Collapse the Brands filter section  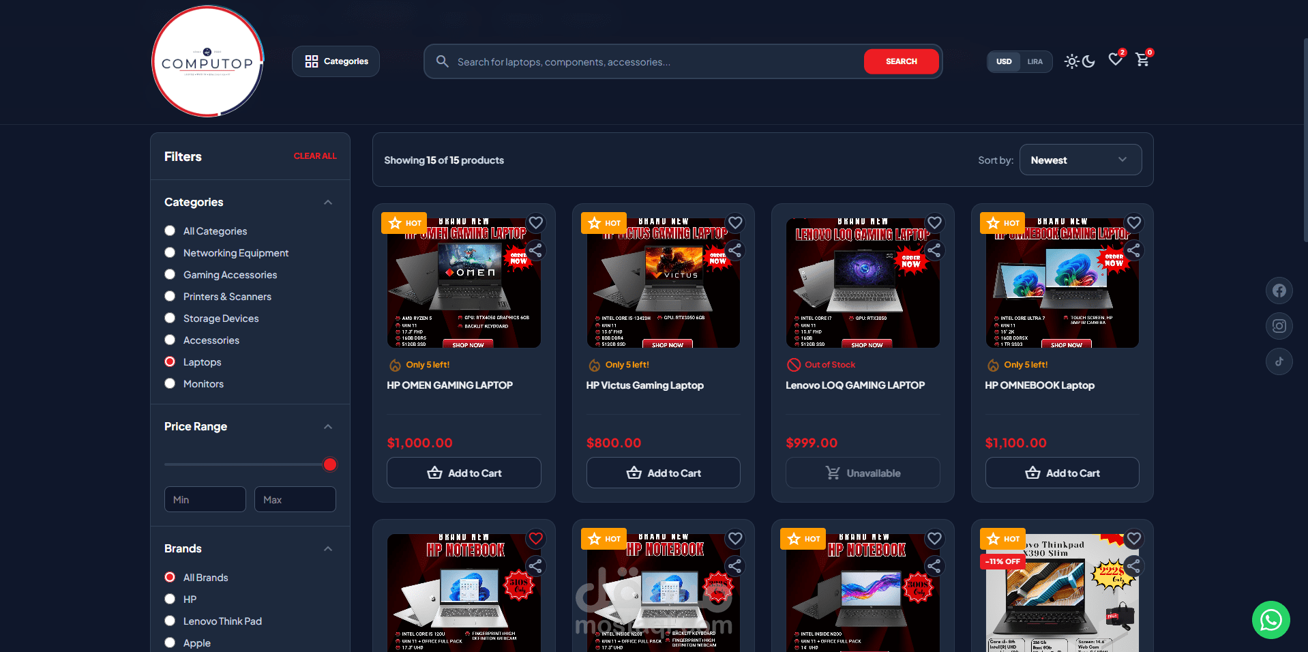pos(328,549)
